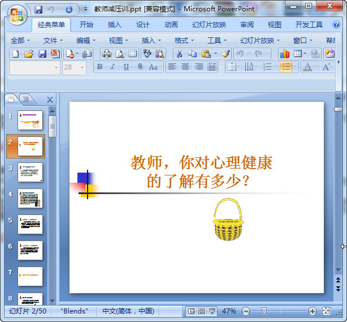
Task: Click the Copy icon
Action: pos(193,54)
